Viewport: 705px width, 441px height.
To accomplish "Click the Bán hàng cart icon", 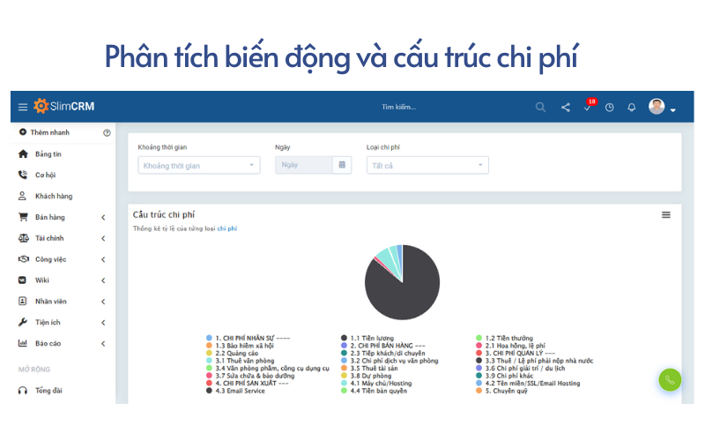I will [x=23, y=217].
